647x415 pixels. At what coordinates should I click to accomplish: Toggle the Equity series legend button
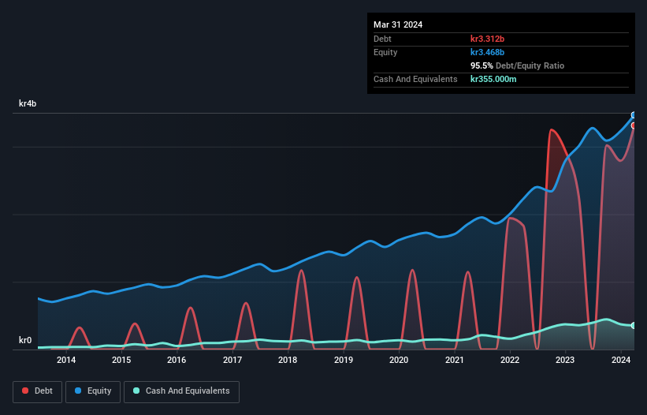click(x=93, y=391)
